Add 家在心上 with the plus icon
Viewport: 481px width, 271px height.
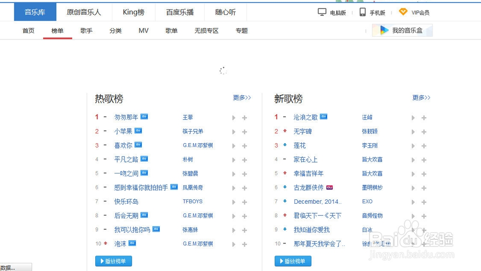click(424, 160)
